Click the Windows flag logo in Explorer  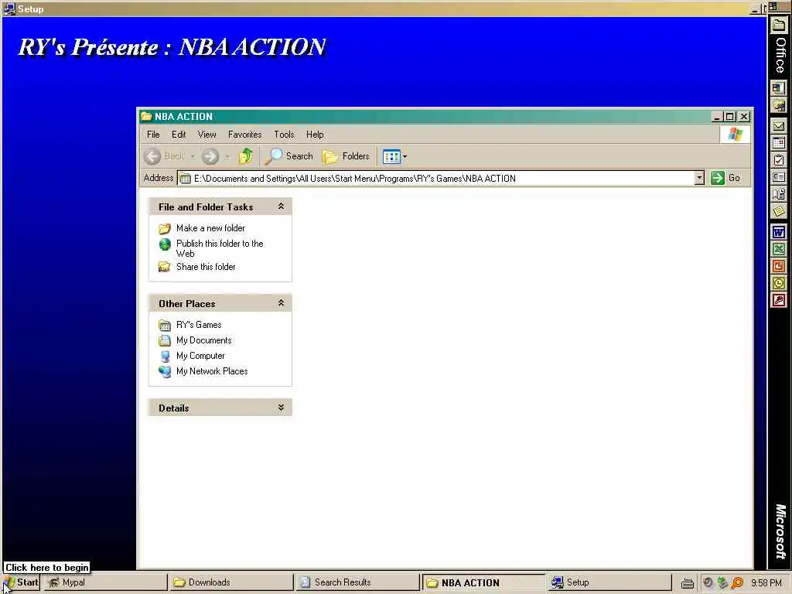(735, 135)
